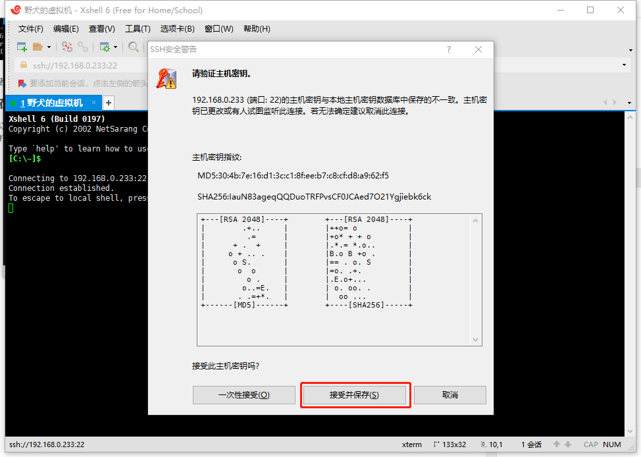The image size is (641, 457).
Task: Open the 帮助(H) menu
Action: [x=257, y=28]
